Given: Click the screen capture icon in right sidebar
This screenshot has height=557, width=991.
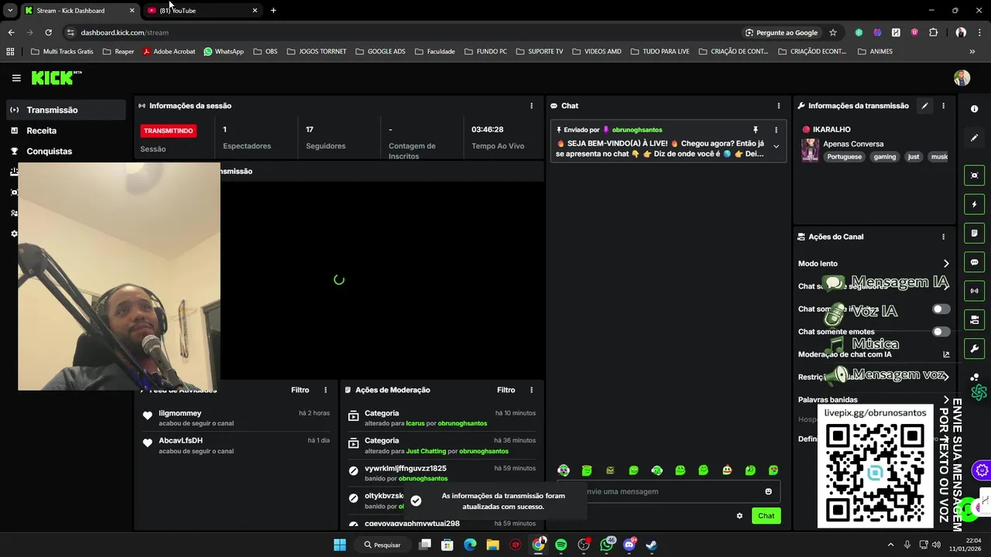Looking at the screenshot, I should pyautogui.click(x=974, y=176).
